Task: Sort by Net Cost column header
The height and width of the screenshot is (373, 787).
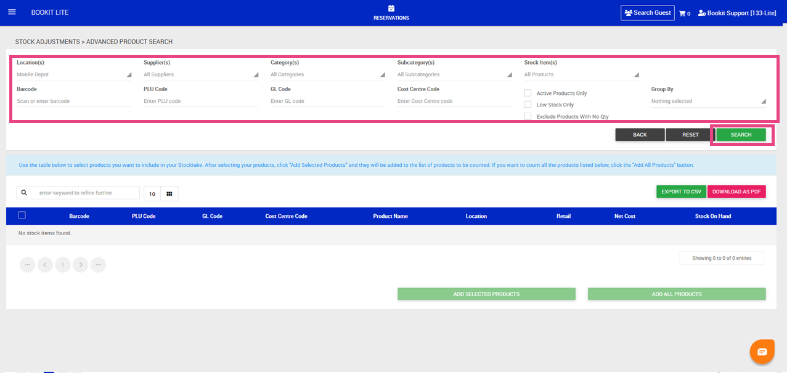Action: [x=625, y=216]
